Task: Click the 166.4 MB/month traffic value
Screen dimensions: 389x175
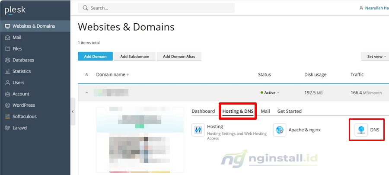Action: 366,93
